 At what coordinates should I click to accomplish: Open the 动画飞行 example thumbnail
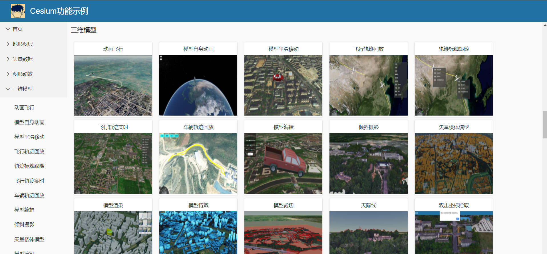coord(113,85)
